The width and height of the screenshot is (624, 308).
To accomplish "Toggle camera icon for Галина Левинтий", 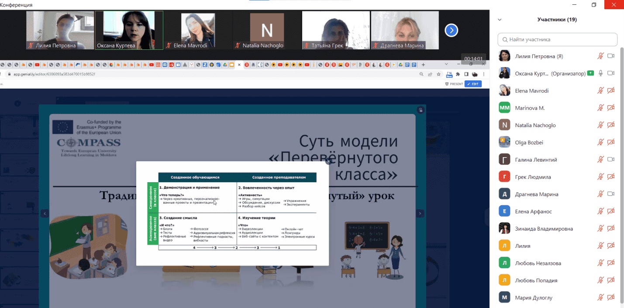I will click(x=611, y=159).
